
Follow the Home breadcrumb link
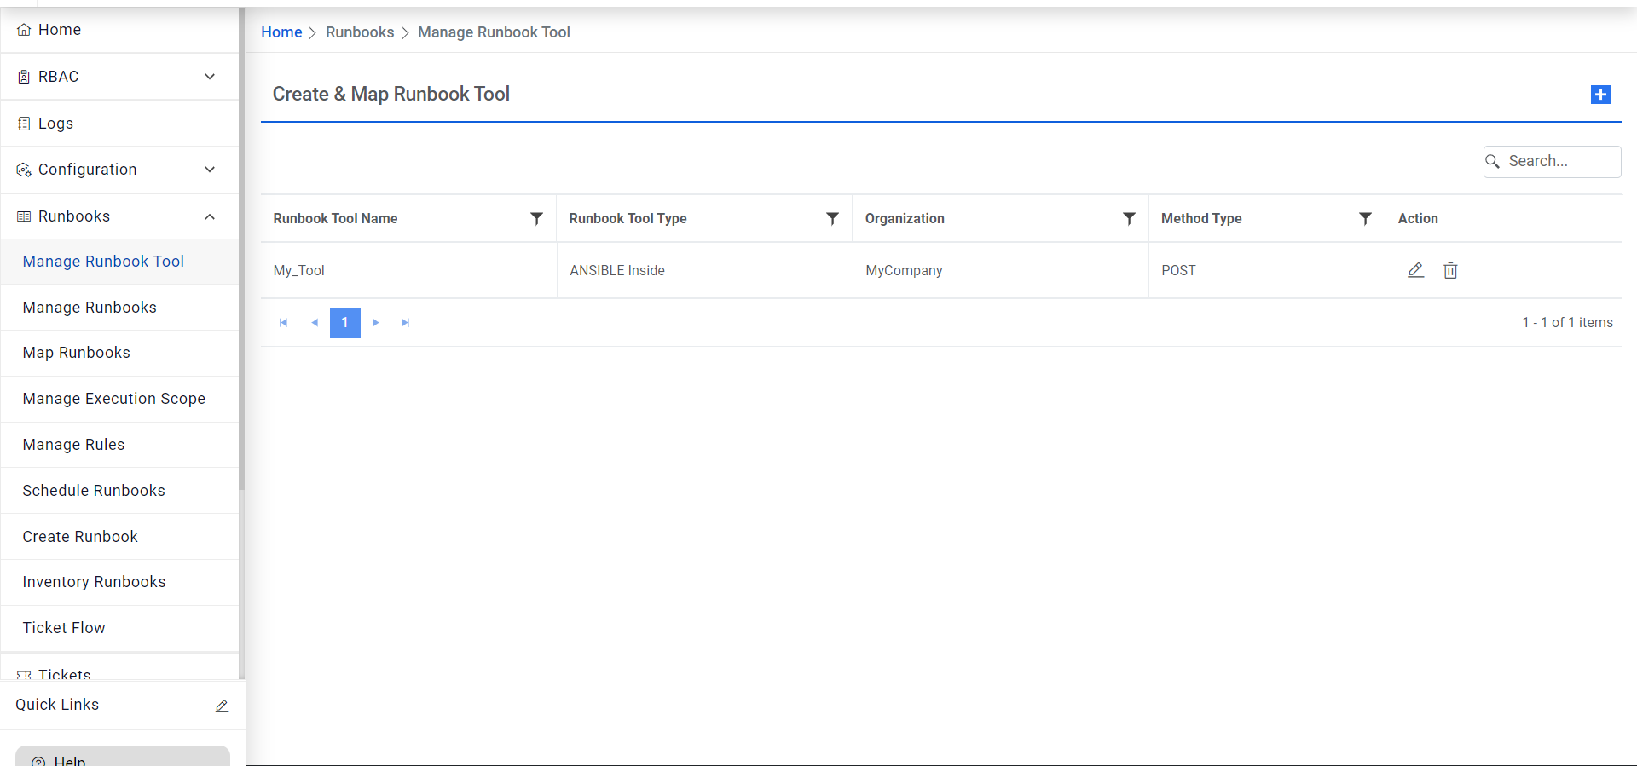point(281,32)
